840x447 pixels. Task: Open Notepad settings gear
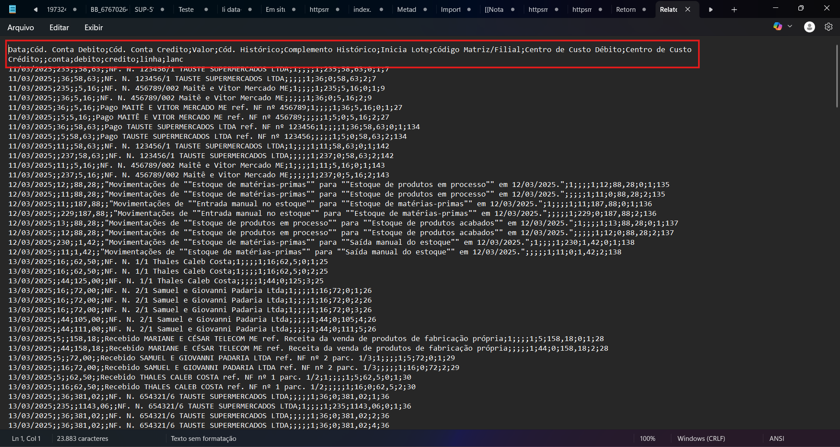click(x=829, y=27)
